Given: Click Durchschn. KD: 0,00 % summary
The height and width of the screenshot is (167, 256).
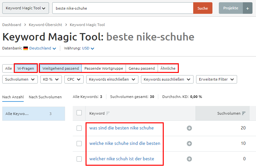Looking at the screenshot, I should click(x=182, y=97).
